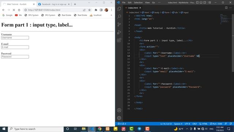Open the Accounts menu in VS Code
This screenshot has width=234, height=132.
click(119, 110)
